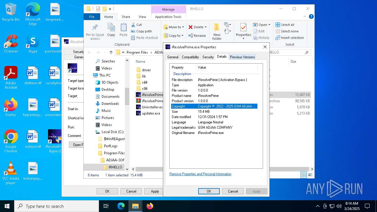Click OK in iResolvePrime.exe Properties

pos(209,191)
